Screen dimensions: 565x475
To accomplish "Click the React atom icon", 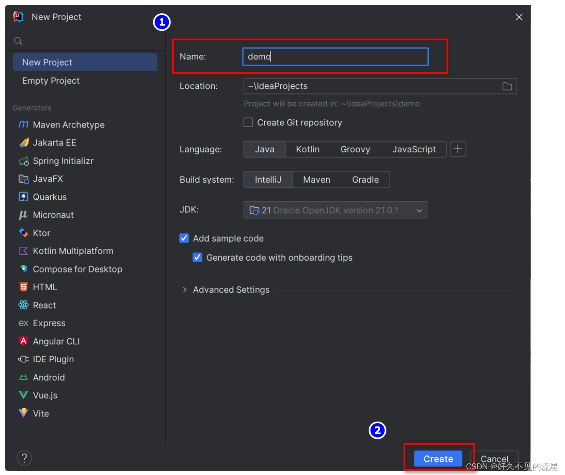I will pyautogui.click(x=23, y=305).
